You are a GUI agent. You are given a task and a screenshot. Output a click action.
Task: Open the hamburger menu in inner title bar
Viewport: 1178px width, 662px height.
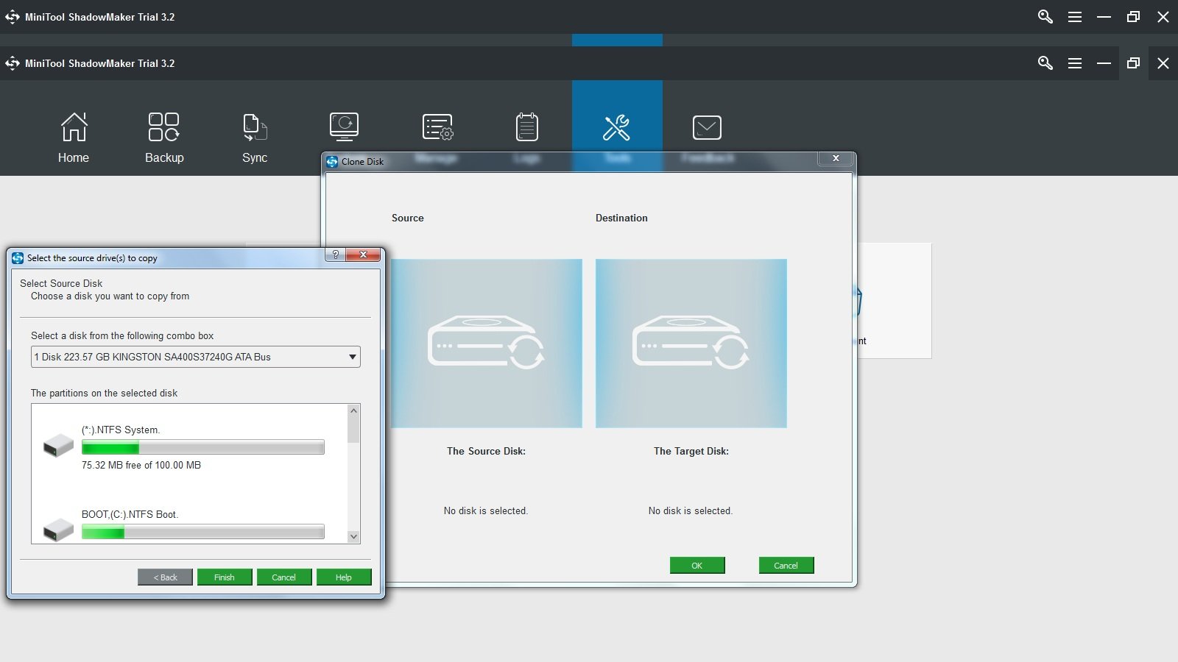click(x=1075, y=63)
